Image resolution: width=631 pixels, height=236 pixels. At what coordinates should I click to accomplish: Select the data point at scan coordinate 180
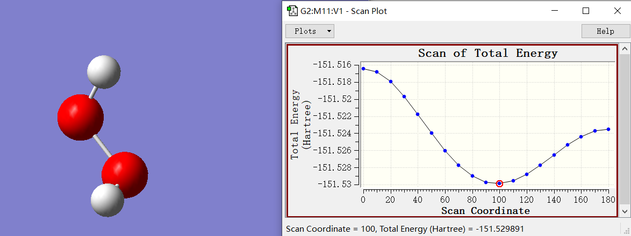click(608, 129)
